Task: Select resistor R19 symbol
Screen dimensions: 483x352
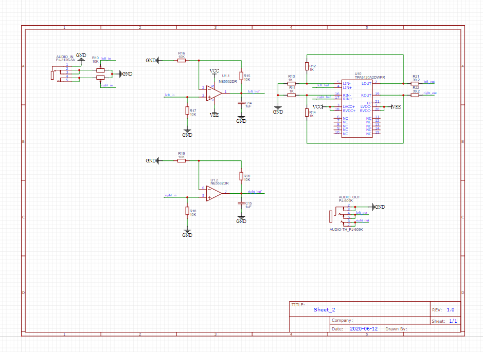Action: coord(182,161)
